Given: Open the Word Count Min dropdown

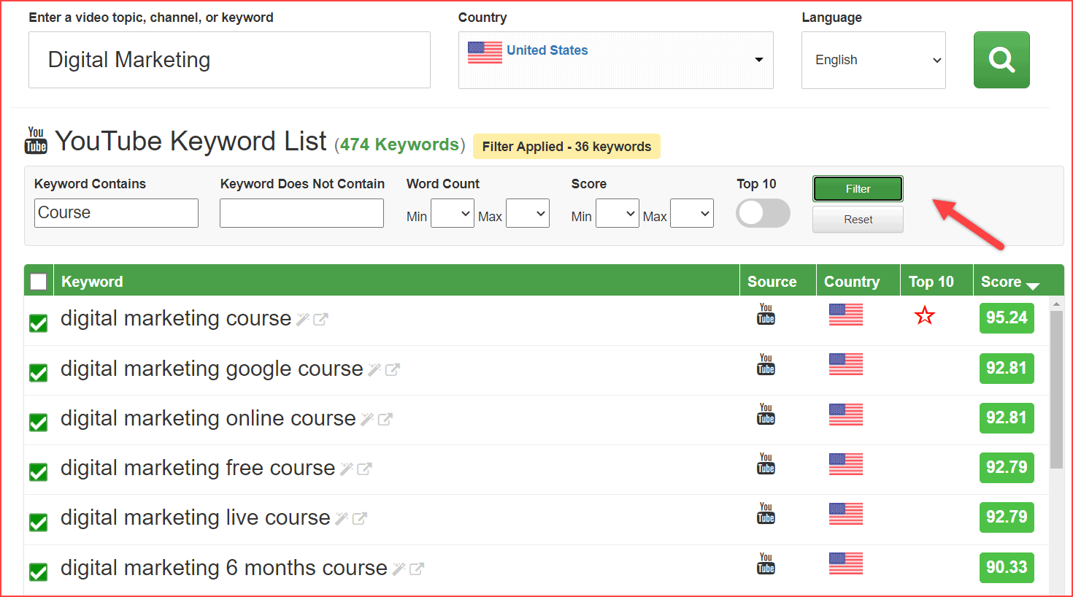Looking at the screenshot, I should (452, 214).
